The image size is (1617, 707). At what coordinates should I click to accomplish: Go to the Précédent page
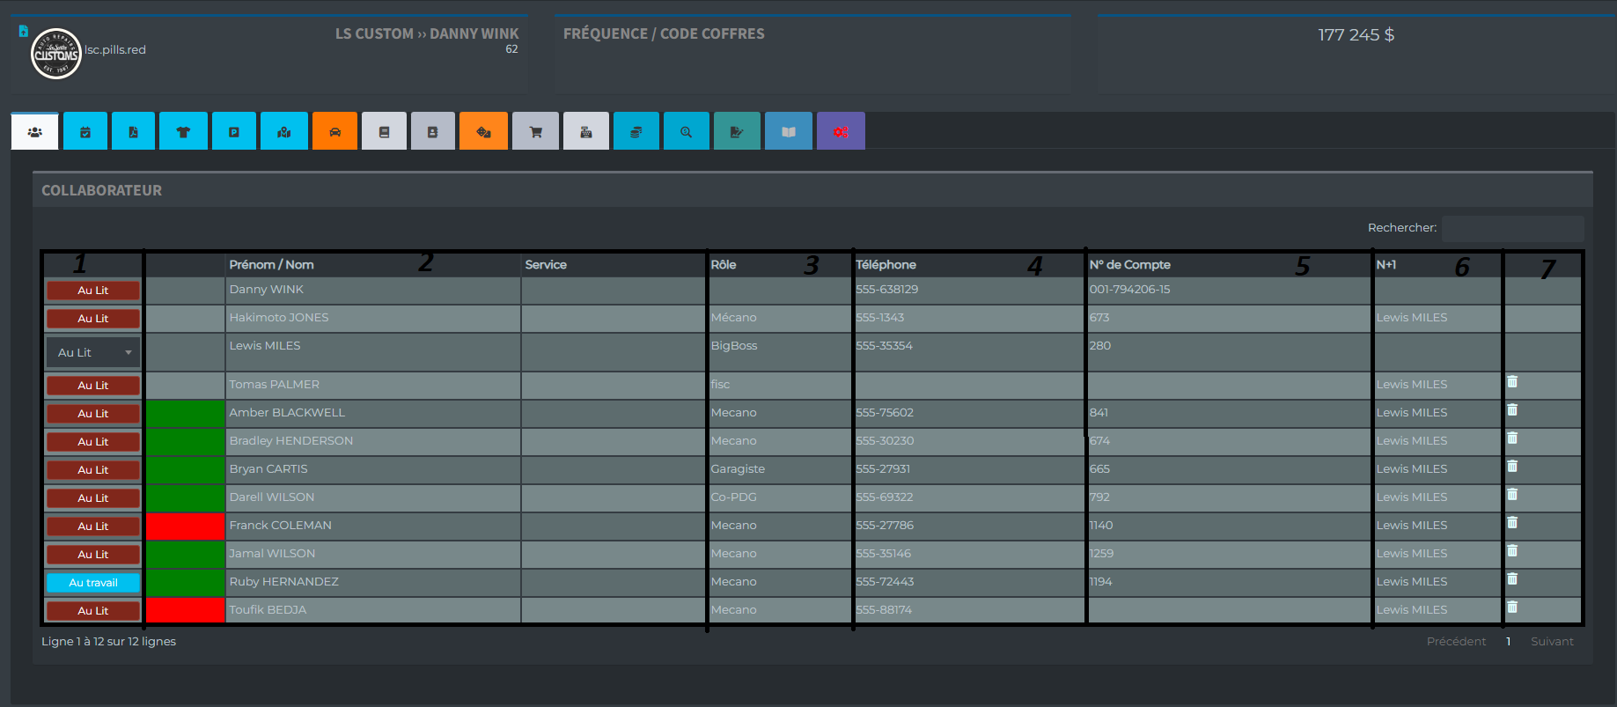pyautogui.click(x=1456, y=642)
